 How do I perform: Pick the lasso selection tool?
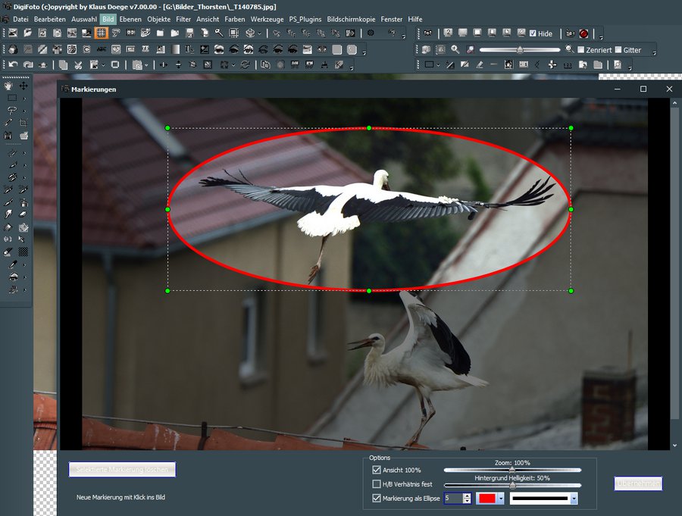click(11, 111)
